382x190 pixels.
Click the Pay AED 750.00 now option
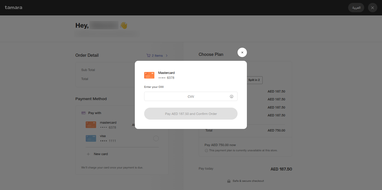pos(220,145)
